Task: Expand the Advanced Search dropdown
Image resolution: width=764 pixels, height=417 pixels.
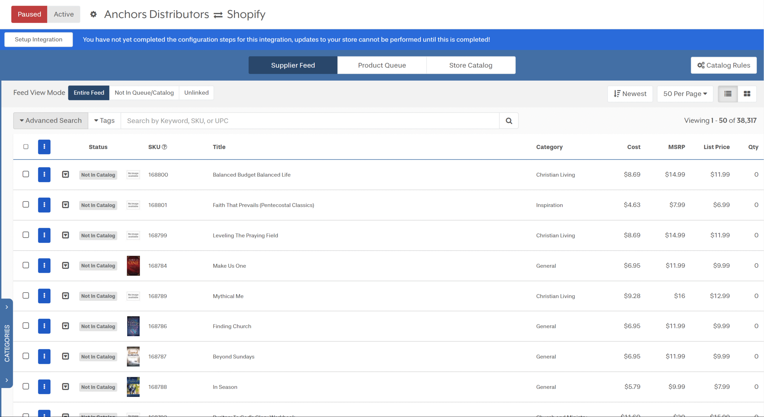Action: [x=51, y=121]
